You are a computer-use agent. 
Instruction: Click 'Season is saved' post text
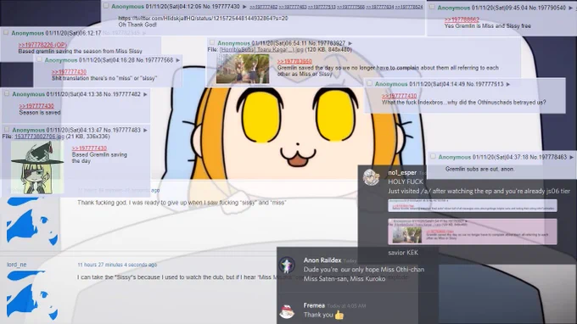(40, 113)
